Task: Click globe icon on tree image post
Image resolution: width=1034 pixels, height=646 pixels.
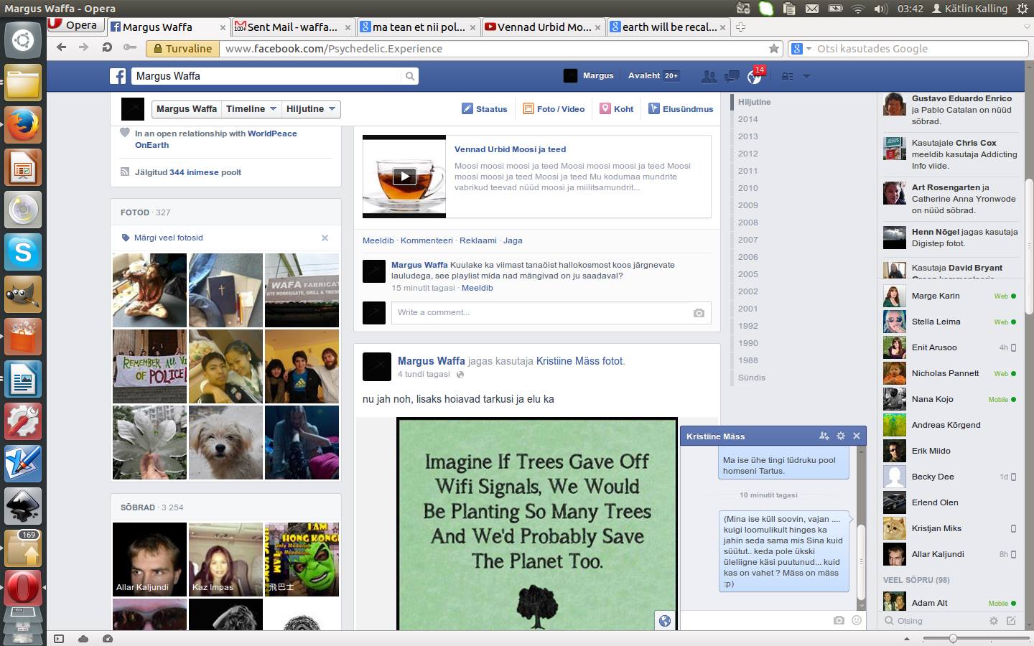Action: point(665,621)
